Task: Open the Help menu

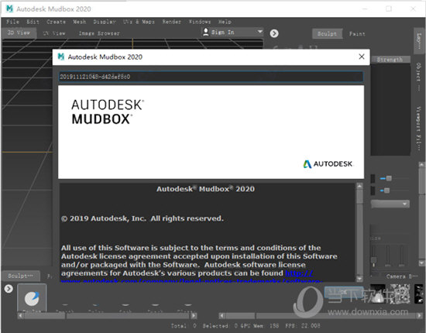Action: pos(225,22)
